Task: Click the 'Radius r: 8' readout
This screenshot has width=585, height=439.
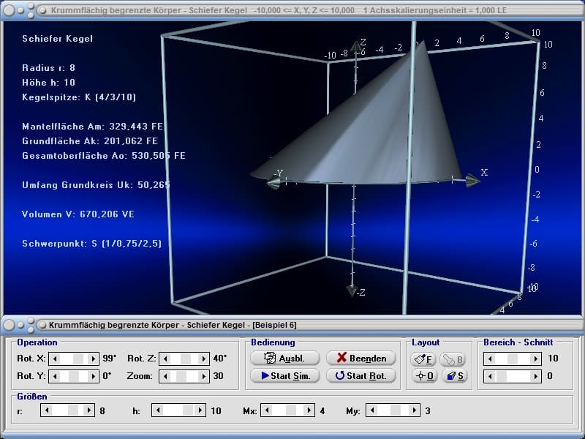Action: [48, 67]
